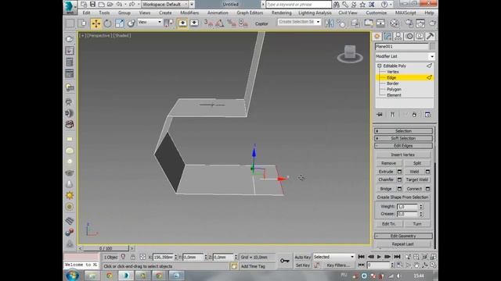501x281 pixels.
Task: Expand the Soft Selection rollout
Action: 404,138
